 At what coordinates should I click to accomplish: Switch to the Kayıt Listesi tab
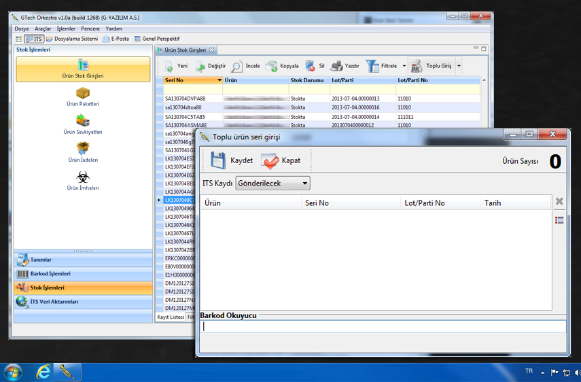tap(171, 317)
